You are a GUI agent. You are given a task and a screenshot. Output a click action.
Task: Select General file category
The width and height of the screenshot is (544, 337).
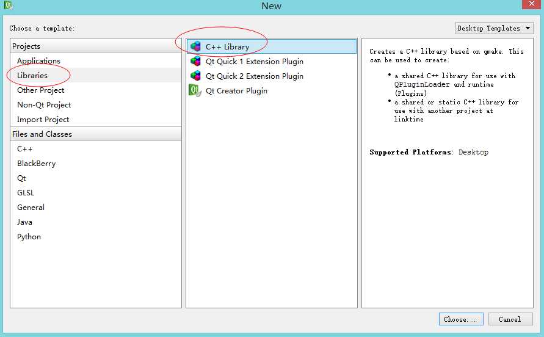tap(96, 207)
